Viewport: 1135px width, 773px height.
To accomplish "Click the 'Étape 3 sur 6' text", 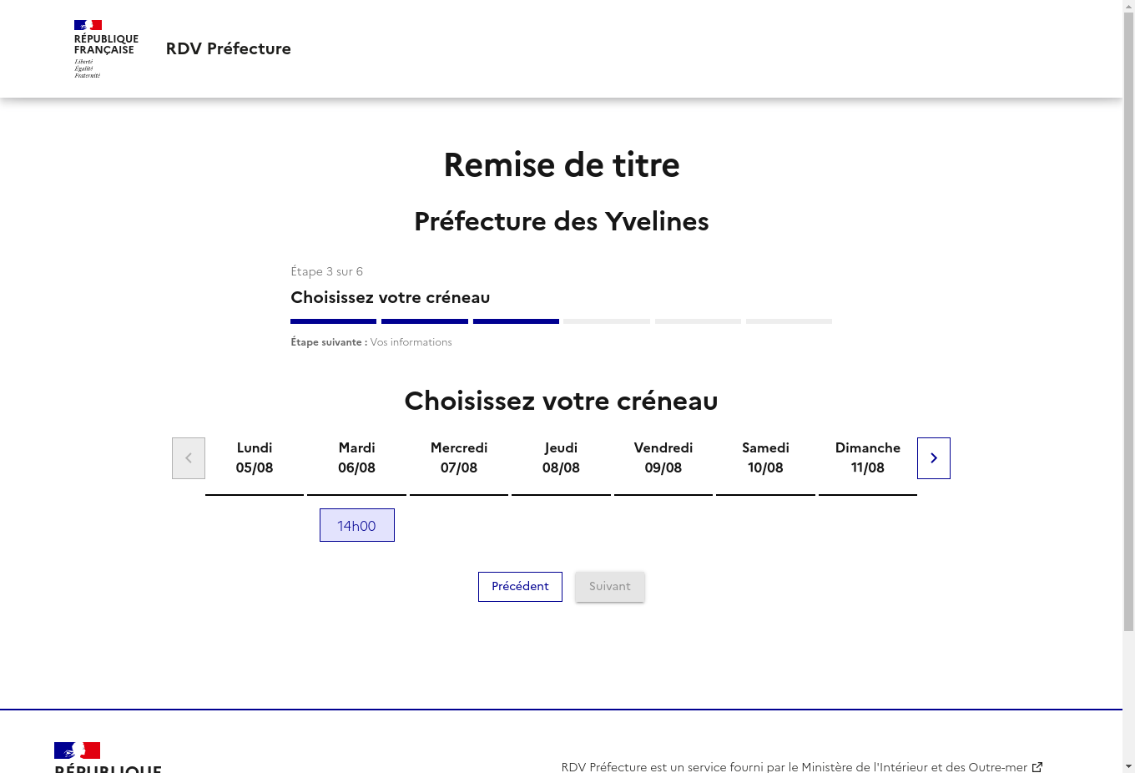I will (327, 271).
